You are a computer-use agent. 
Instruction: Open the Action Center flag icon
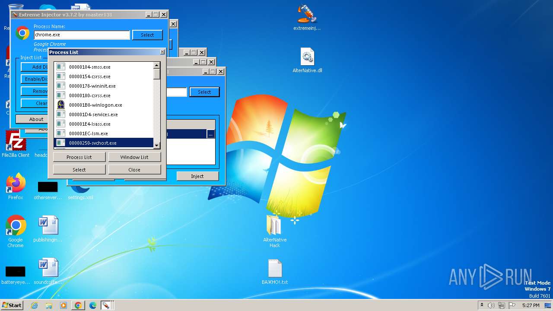[x=512, y=305]
